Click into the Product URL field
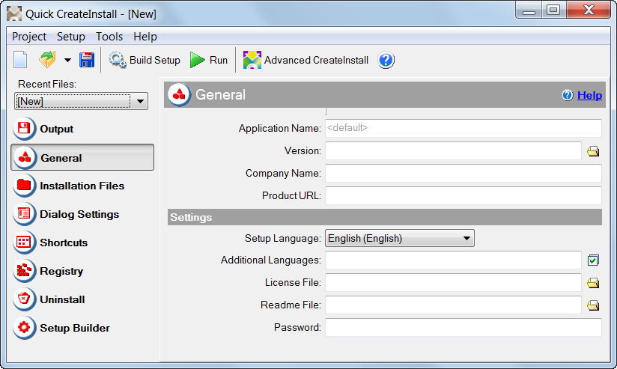Screen dimensions: 617x369 (x=463, y=195)
